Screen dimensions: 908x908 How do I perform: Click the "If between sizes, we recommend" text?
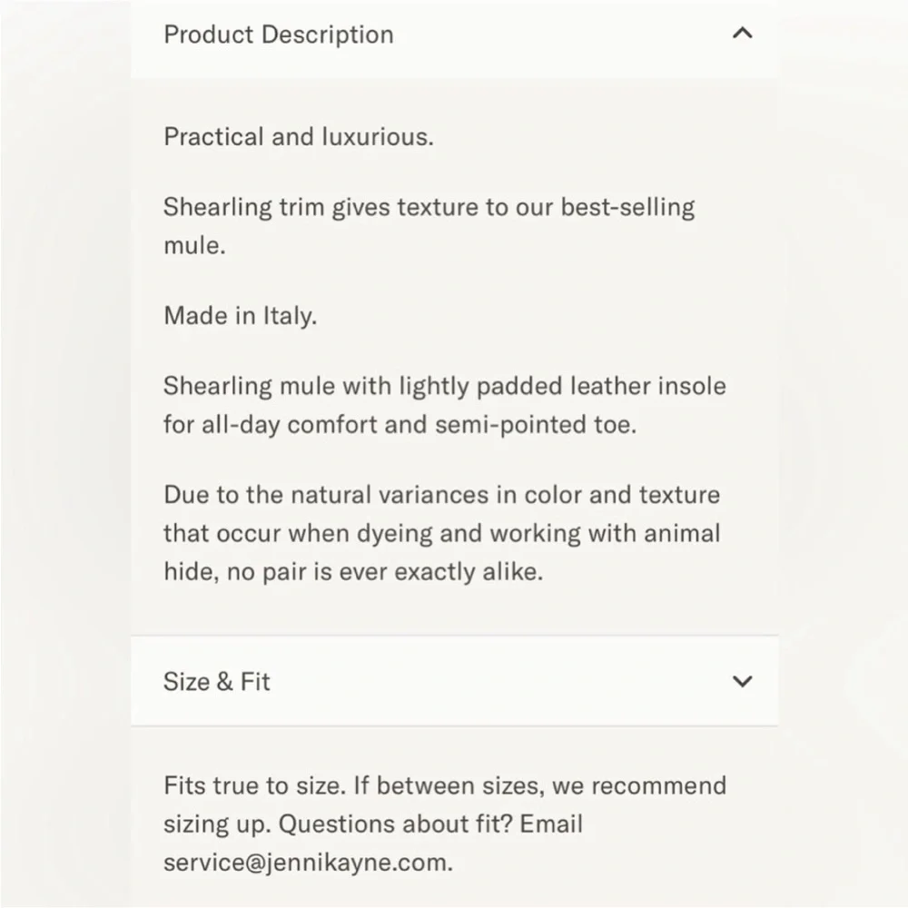(539, 785)
